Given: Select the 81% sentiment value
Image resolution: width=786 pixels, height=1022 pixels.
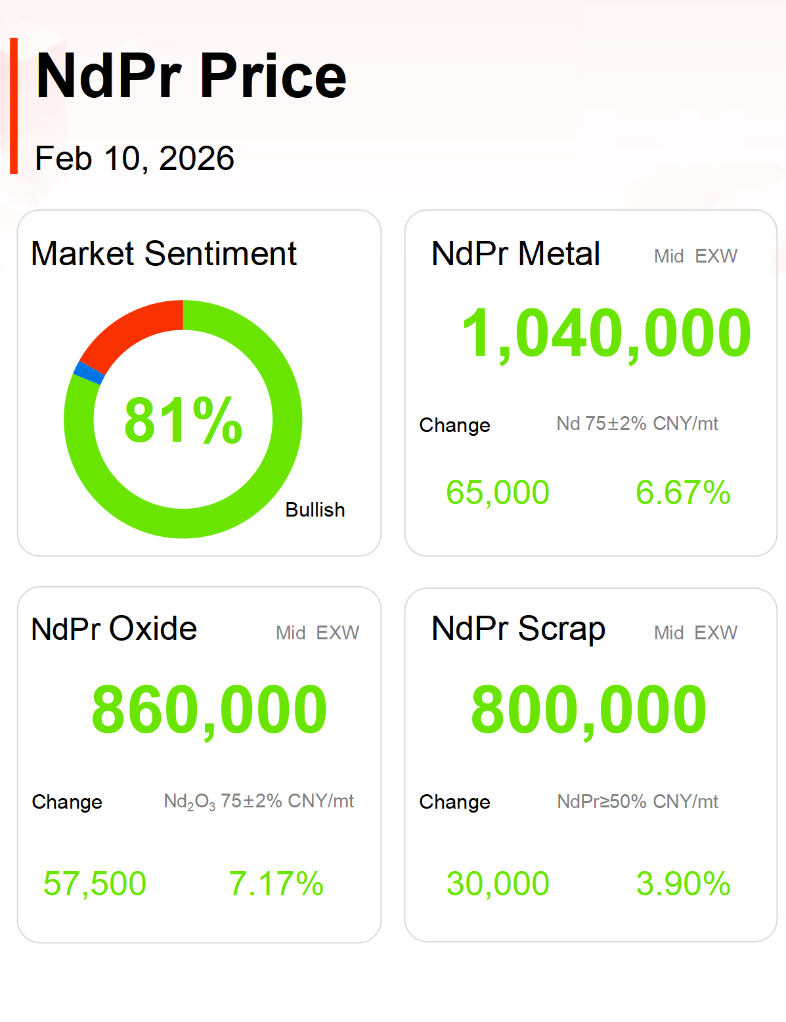Looking at the screenshot, I should (183, 420).
